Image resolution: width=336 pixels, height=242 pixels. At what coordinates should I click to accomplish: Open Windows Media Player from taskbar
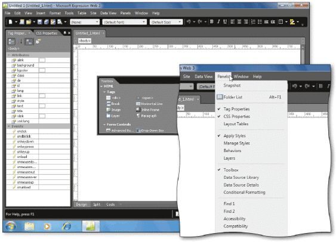pos(47,227)
